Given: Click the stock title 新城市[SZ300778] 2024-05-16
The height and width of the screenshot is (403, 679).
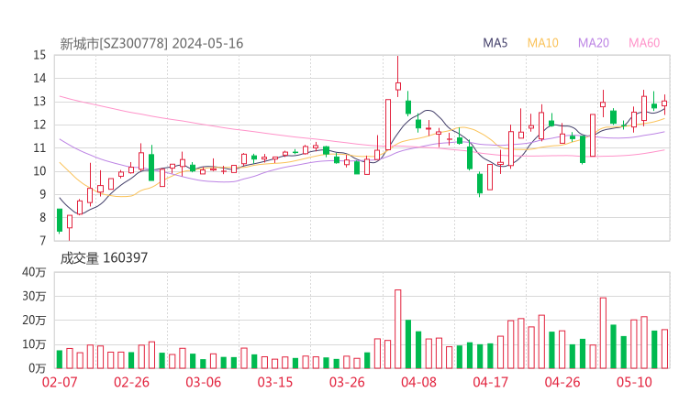Looking at the screenshot, I should [151, 44].
